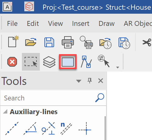Click the floppy disk with clock icon
Viewport: 152px width, 140px height.
(x=124, y=43)
